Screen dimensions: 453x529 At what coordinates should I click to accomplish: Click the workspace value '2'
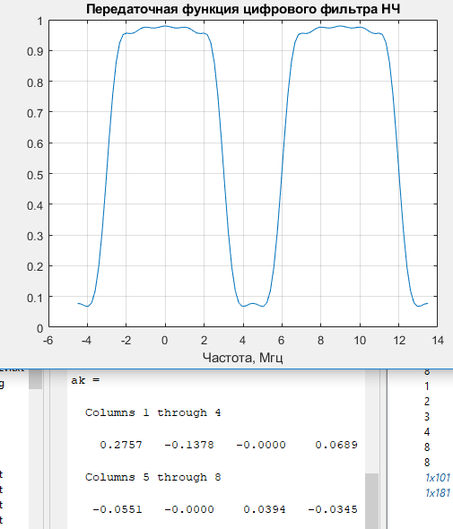click(x=427, y=402)
